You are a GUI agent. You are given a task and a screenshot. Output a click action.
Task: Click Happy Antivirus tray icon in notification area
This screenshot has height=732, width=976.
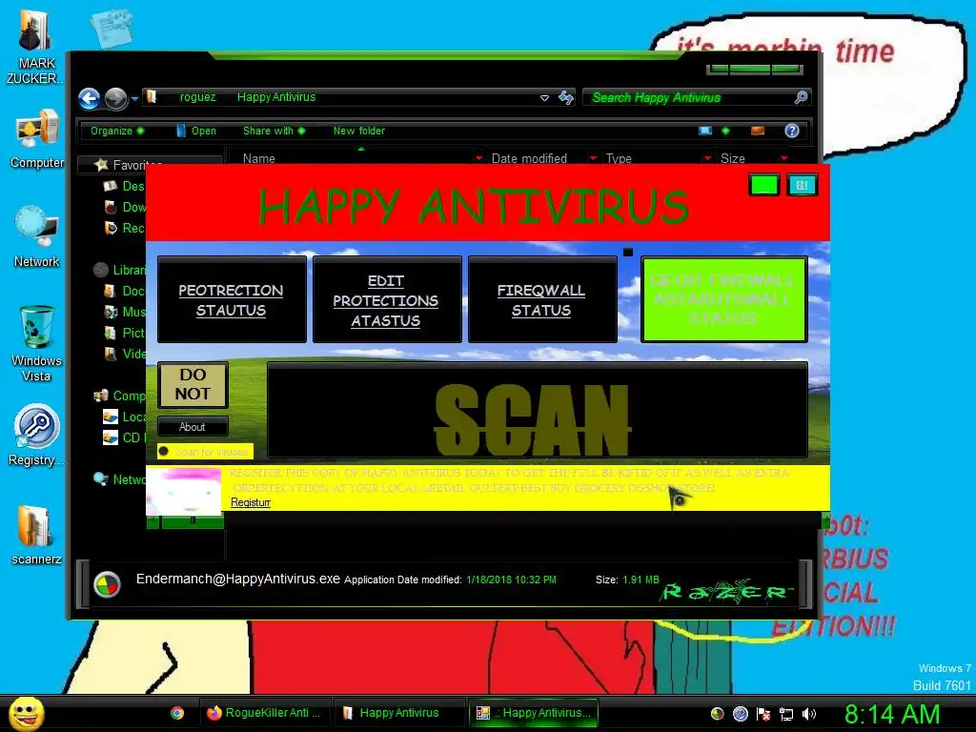coord(717,714)
